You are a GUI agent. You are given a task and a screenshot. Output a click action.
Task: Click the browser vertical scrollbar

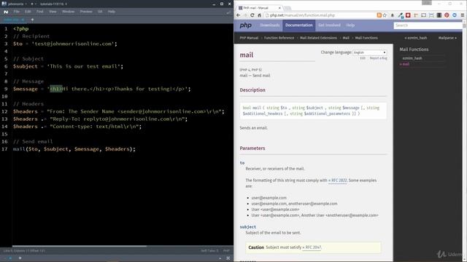click(464, 26)
